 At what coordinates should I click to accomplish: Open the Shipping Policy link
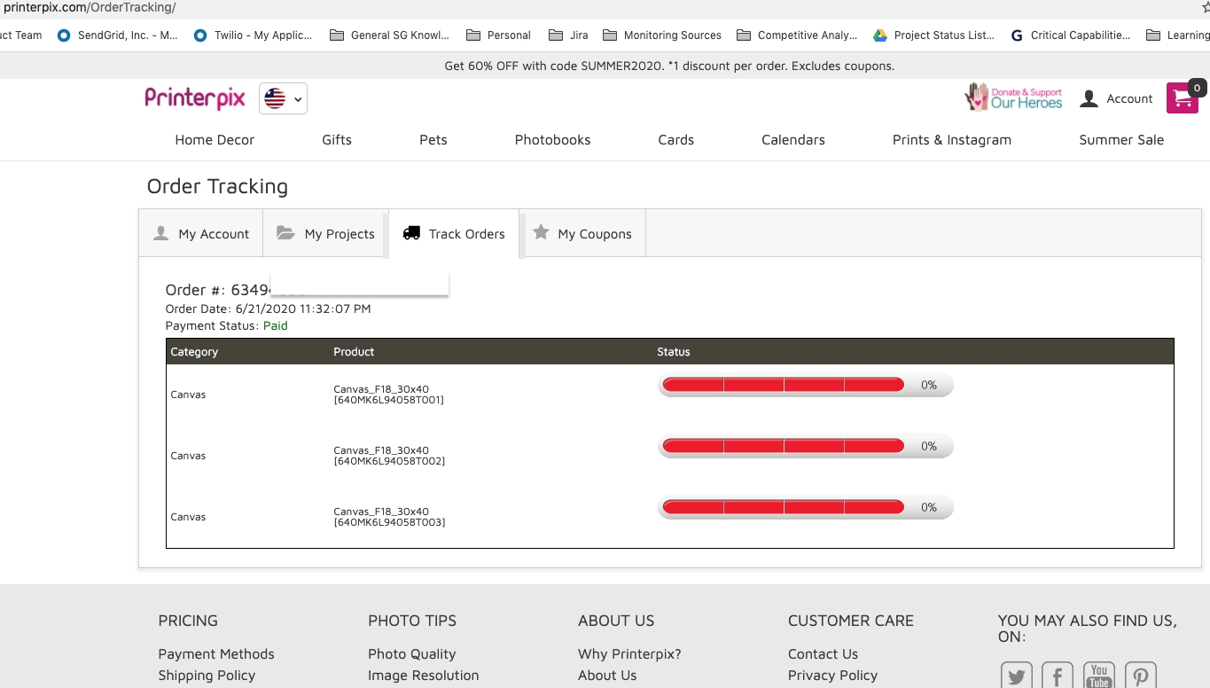(207, 675)
